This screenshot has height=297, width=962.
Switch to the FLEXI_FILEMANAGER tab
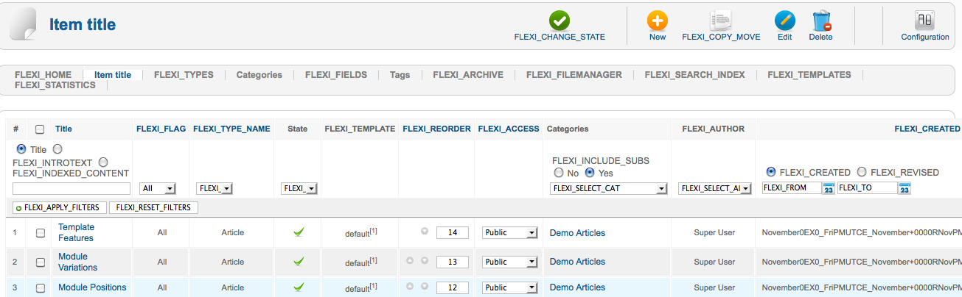574,74
